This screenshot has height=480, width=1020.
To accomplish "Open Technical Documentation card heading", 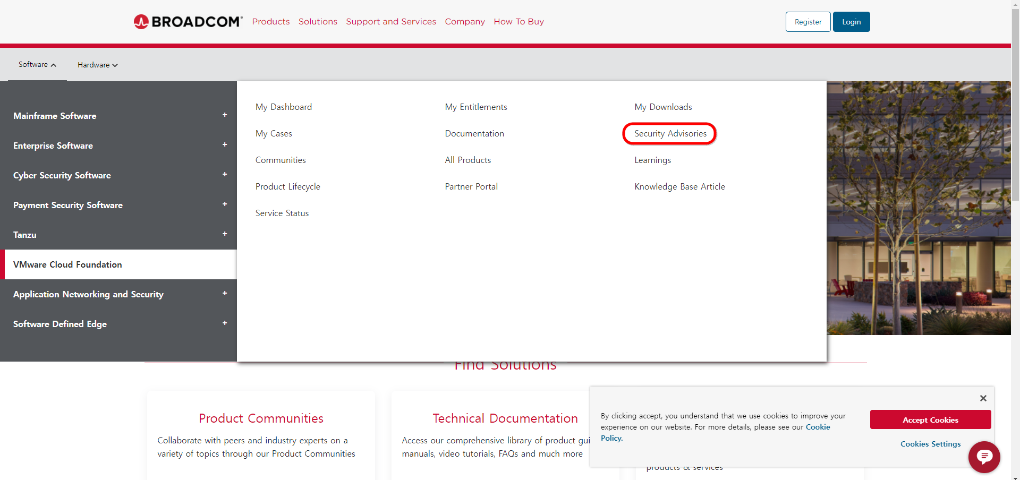I will coord(505,418).
